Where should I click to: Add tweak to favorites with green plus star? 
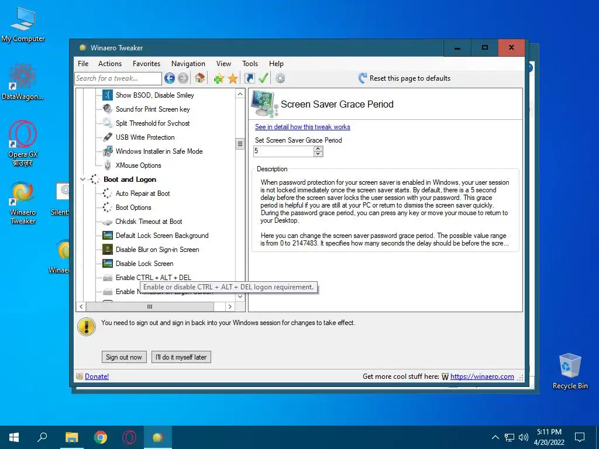click(219, 78)
